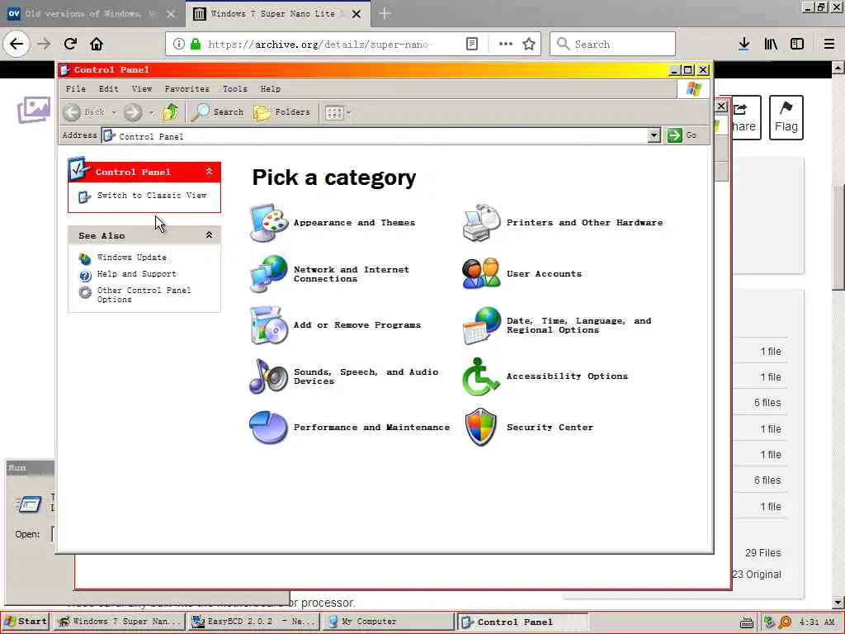The height and width of the screenshot is (634, 845).
Task: Click the on-screen keyboard tray icon
Action: (746, 622)
